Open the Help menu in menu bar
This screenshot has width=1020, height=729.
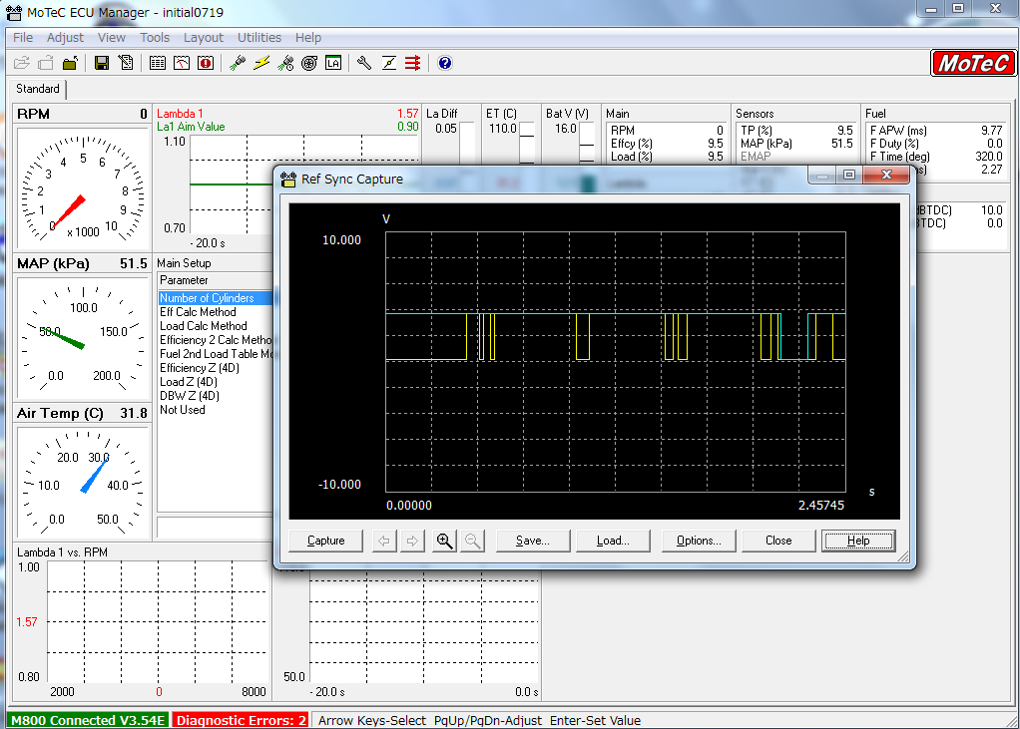coord(307,38)
